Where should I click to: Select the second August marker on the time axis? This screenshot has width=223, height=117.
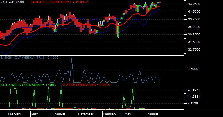(153, 114)
